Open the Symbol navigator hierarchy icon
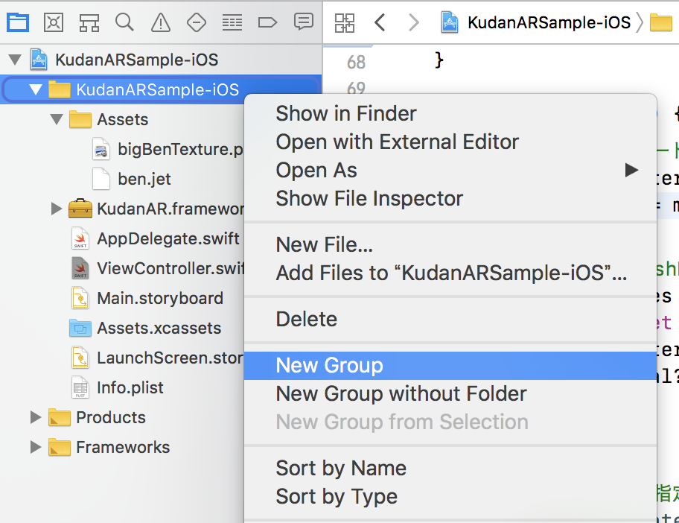 pos(89,22)
